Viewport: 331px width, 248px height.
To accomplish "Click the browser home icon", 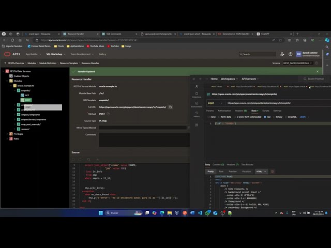I will [x=20, y=40].
